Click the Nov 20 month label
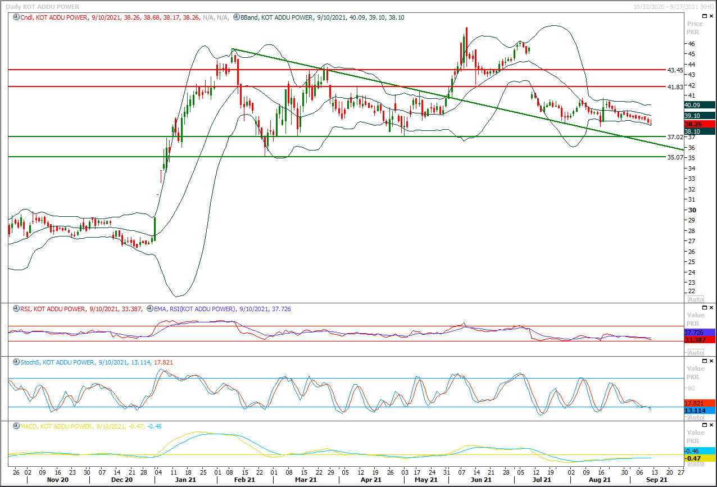The image size is (717, 487). pos(58,480)
